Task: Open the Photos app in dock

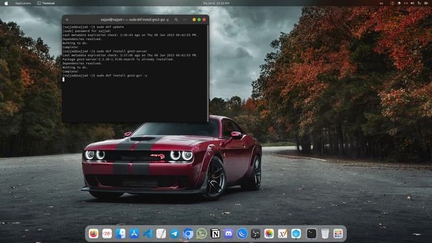Action: coord(269,234)
